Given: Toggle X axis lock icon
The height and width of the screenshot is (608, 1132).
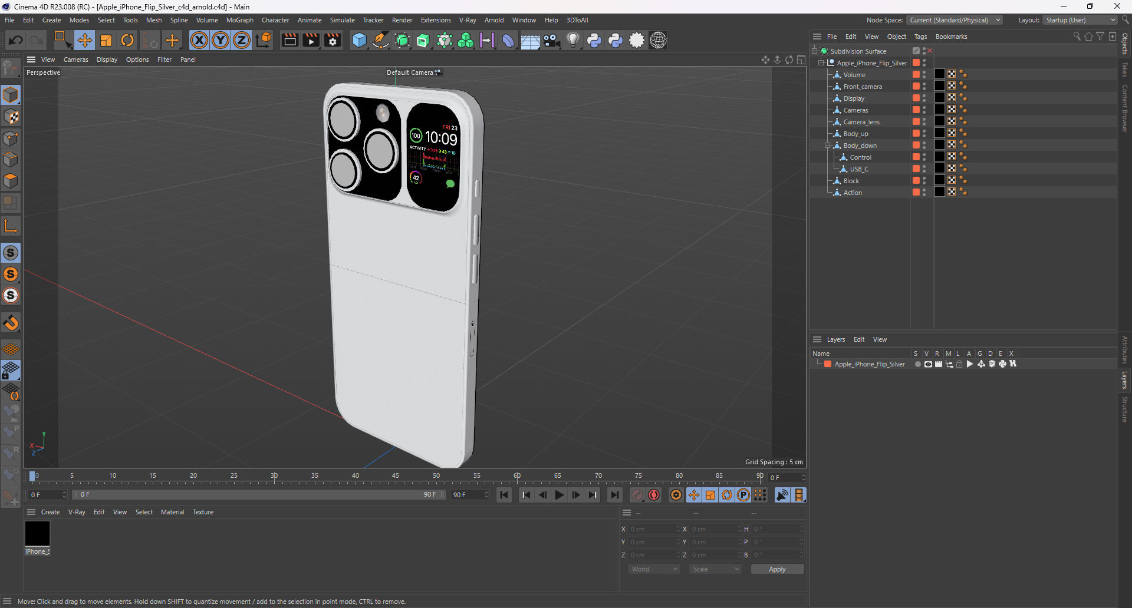Looking at the screenshot, I should click(x=199, y=40).
